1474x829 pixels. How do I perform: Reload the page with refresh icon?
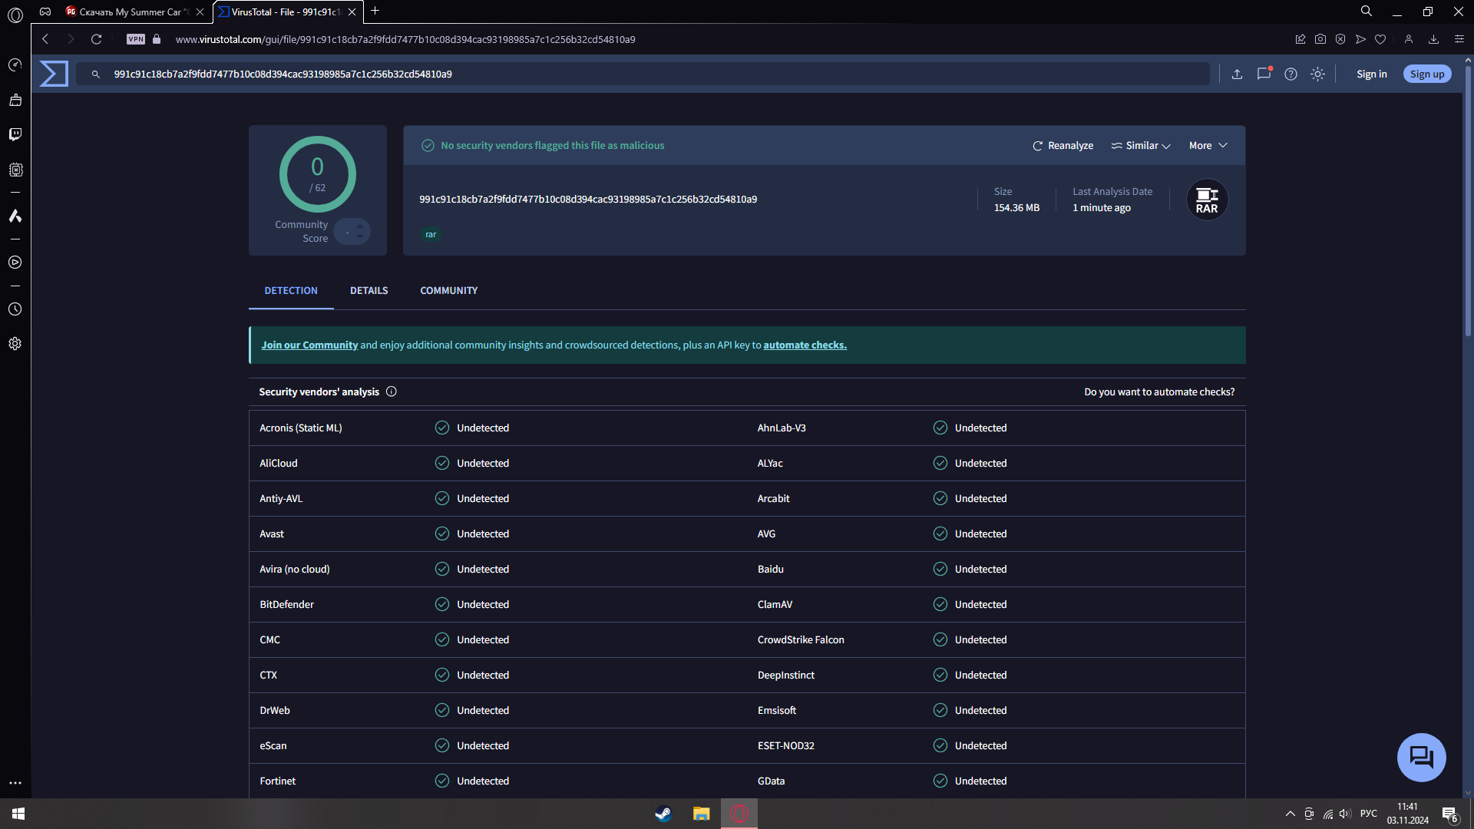coord(96,39)
